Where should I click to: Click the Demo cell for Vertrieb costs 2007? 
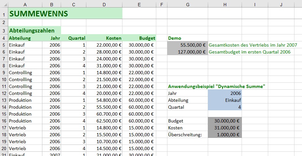point(187,45)
